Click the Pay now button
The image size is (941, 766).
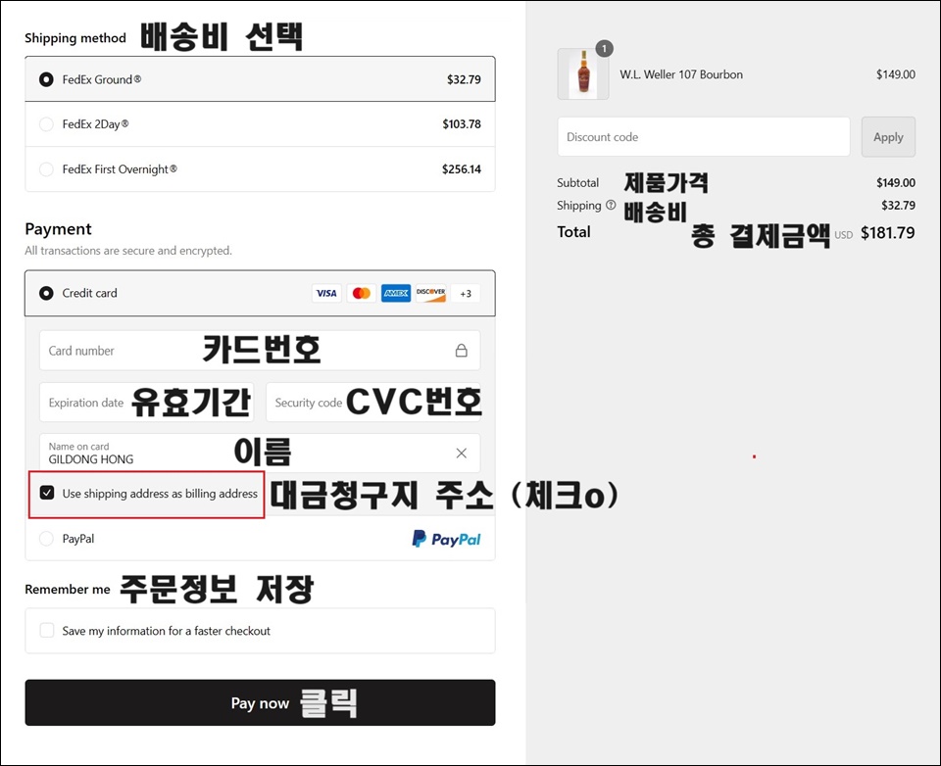(260, 702)
